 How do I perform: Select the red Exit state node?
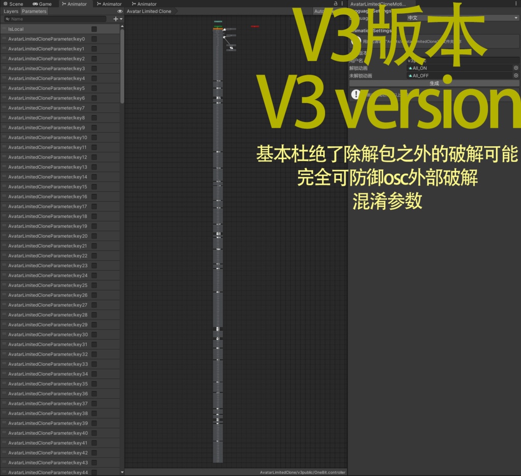(255, 26)
